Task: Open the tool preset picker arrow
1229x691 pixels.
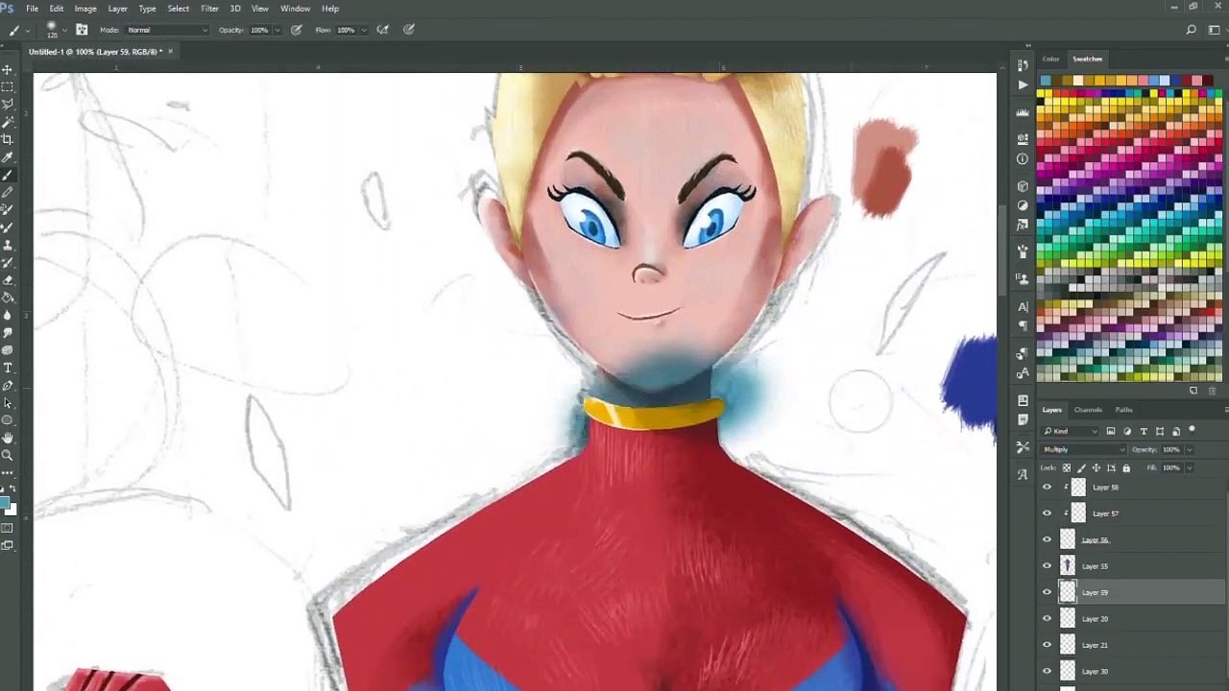Action: 28,30
